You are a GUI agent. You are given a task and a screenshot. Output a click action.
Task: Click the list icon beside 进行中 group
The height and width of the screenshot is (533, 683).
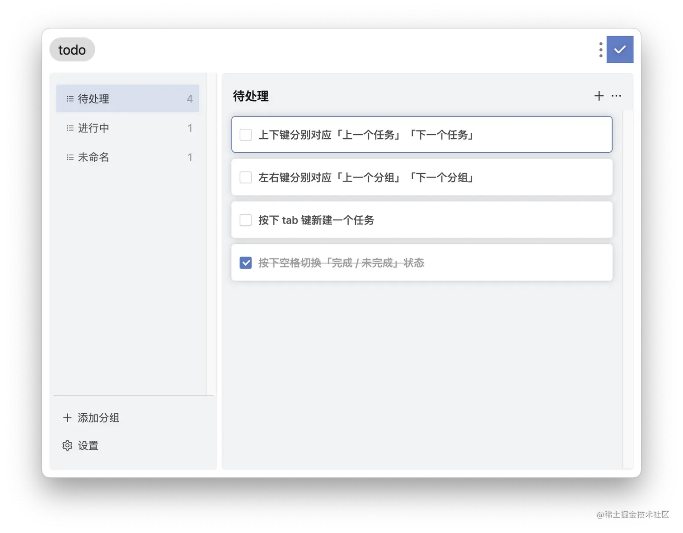click(70, 128)
